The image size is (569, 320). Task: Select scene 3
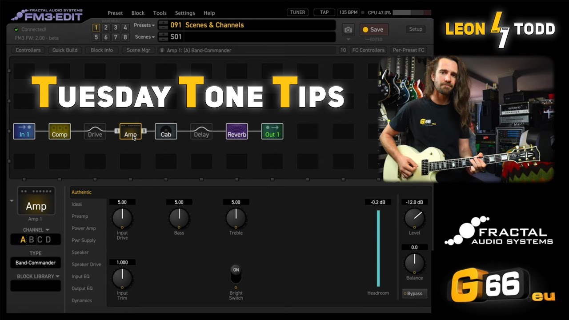tap(116, 28)
